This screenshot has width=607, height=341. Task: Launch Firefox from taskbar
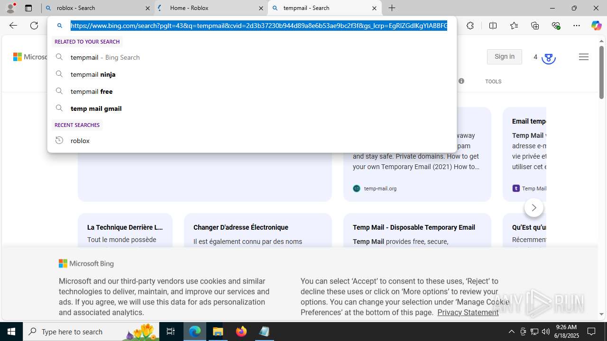coord(241,332)
